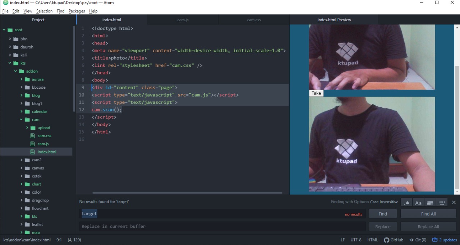Select the cam.css file in sidebar
The width and height of the screenshot is (460, 245).
(x=45, y=135)
